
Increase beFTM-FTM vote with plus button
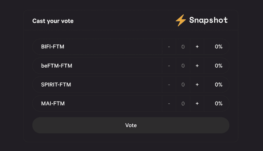[x=197, y=65]
